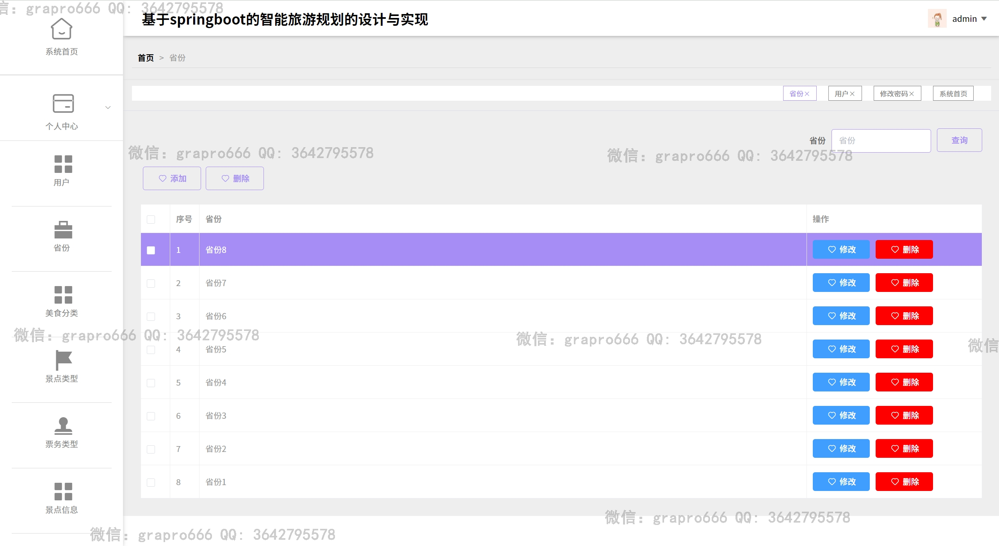Switch to the 系统首页 tab
This screenshot has height=546, width=999.
point(953,94)
